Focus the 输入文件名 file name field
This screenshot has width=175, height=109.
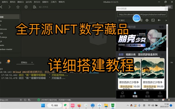(x=44, y=7)
